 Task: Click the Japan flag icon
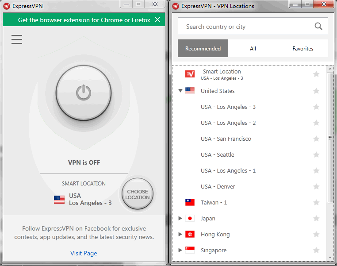(190, 218)
